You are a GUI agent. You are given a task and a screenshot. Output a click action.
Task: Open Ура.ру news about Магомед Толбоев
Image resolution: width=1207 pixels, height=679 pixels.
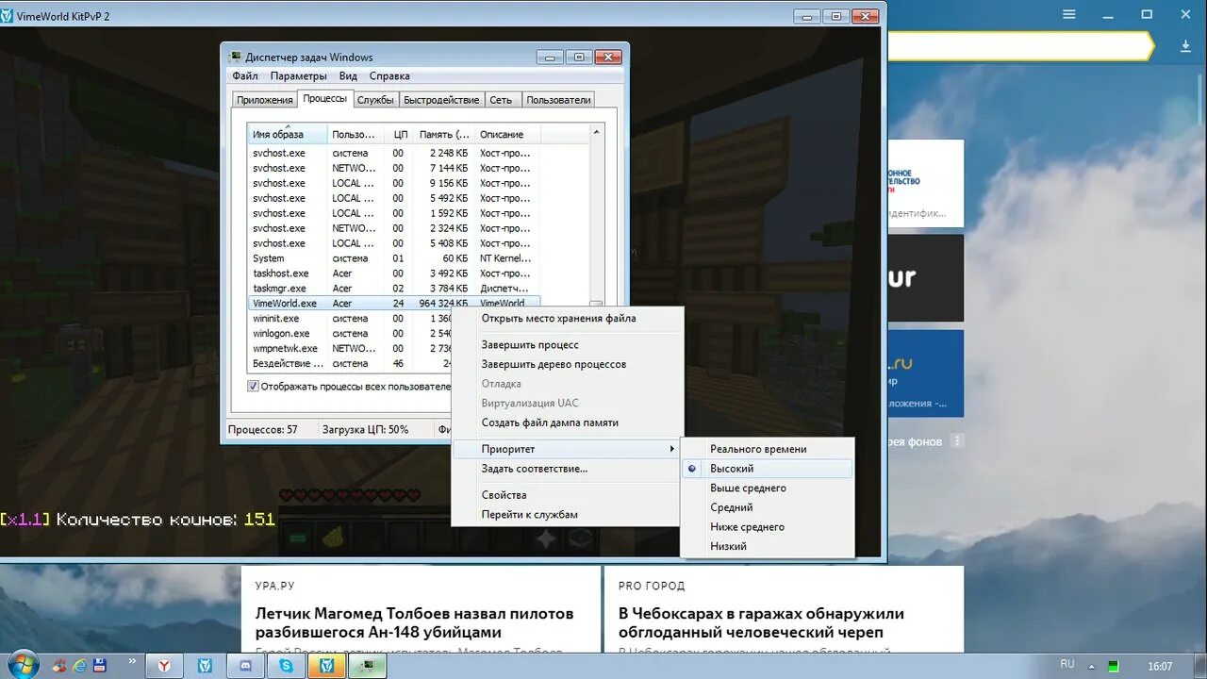(x=415, y=623)
